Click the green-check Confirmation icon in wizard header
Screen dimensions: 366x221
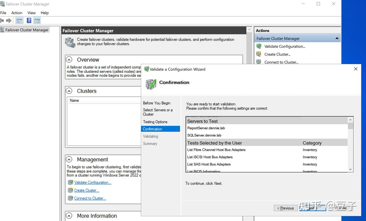[x=150, y=84]
